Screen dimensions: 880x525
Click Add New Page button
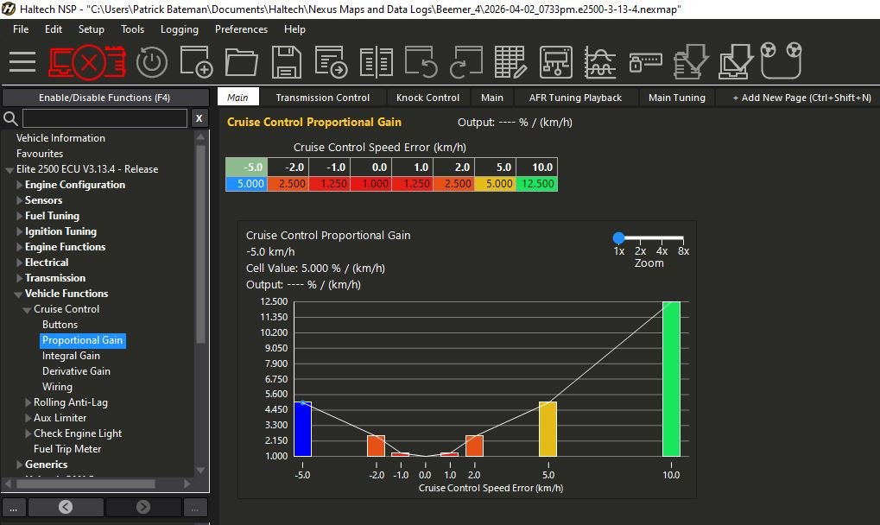[801, 98]
